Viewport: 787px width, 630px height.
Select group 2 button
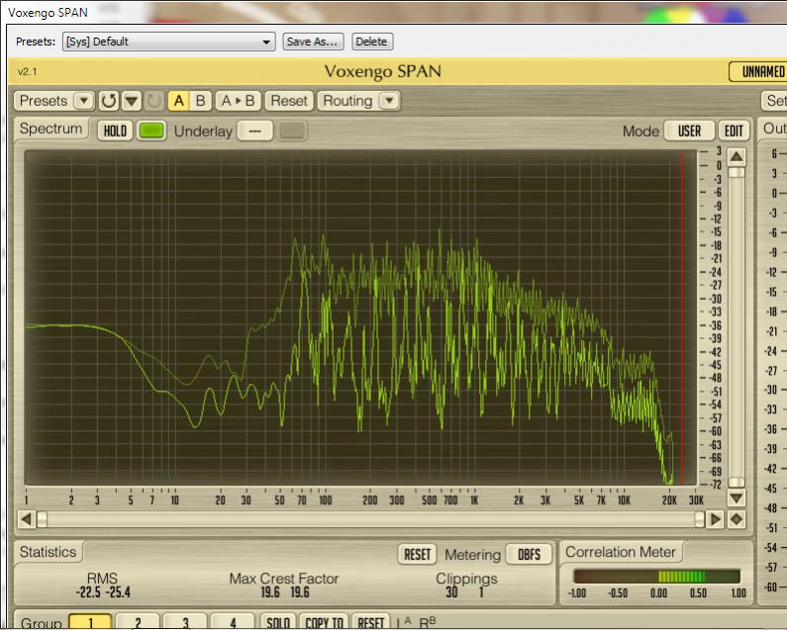tap(138, 622)
